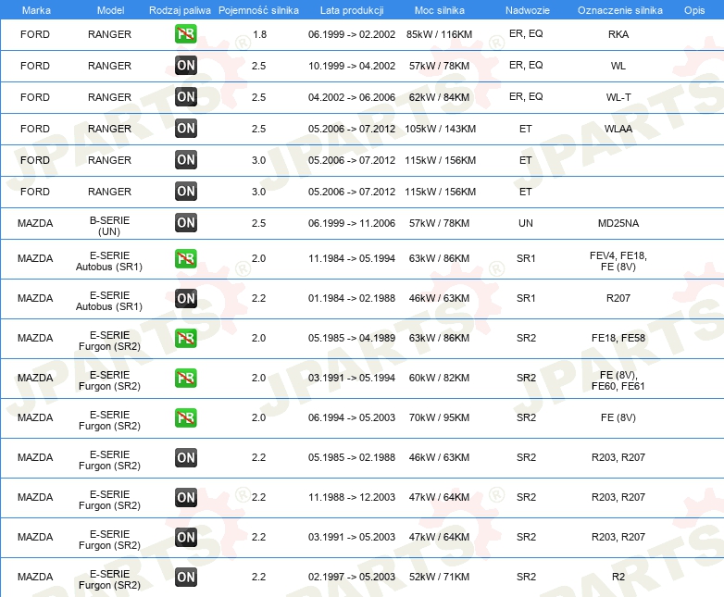Click the Nadwozie column header

[x=528, y=10]
